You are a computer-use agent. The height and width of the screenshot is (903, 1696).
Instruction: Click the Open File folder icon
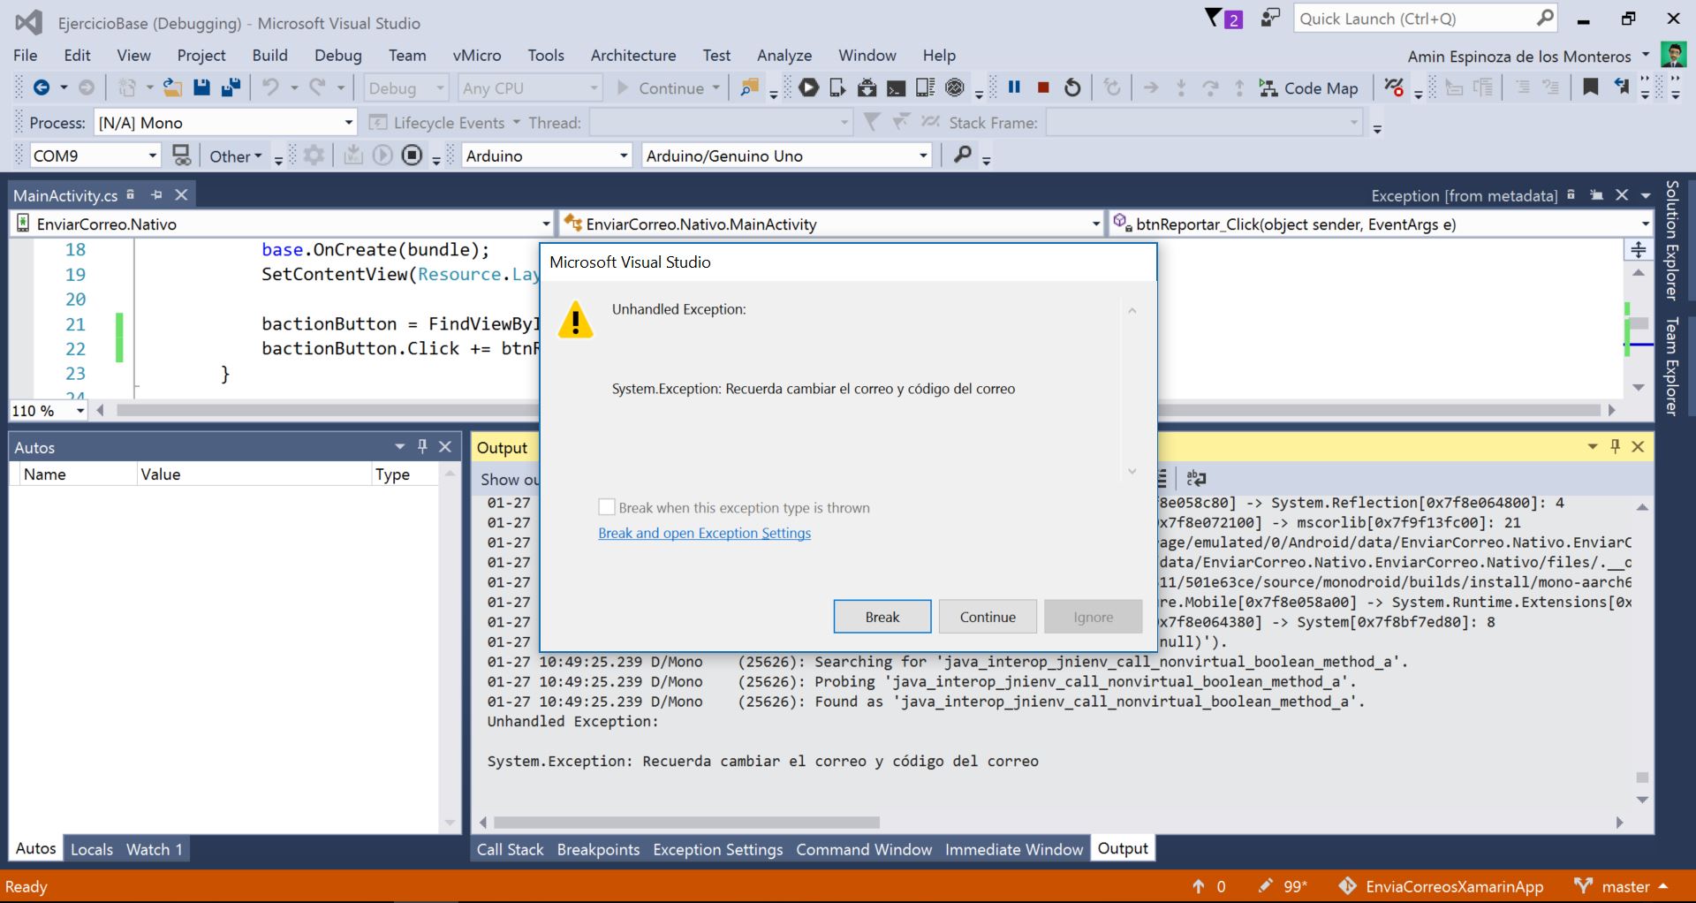(x=173, y=87)
